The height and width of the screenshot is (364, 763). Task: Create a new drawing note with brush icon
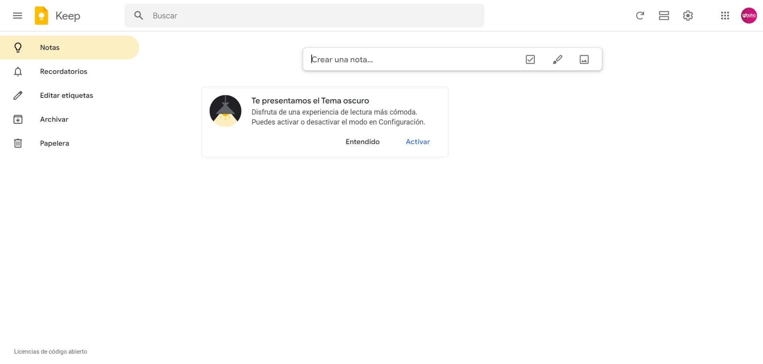click(557, 59)
